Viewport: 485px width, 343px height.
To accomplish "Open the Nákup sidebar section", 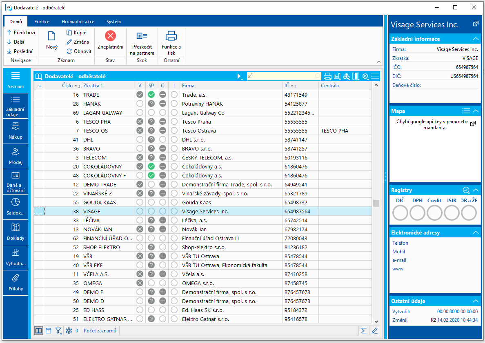I will click(16, 131).
